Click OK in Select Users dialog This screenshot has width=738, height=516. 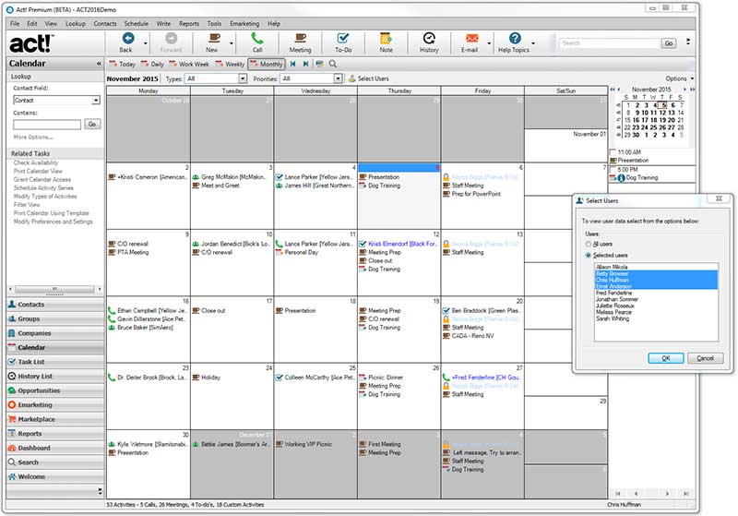(665, 358)
